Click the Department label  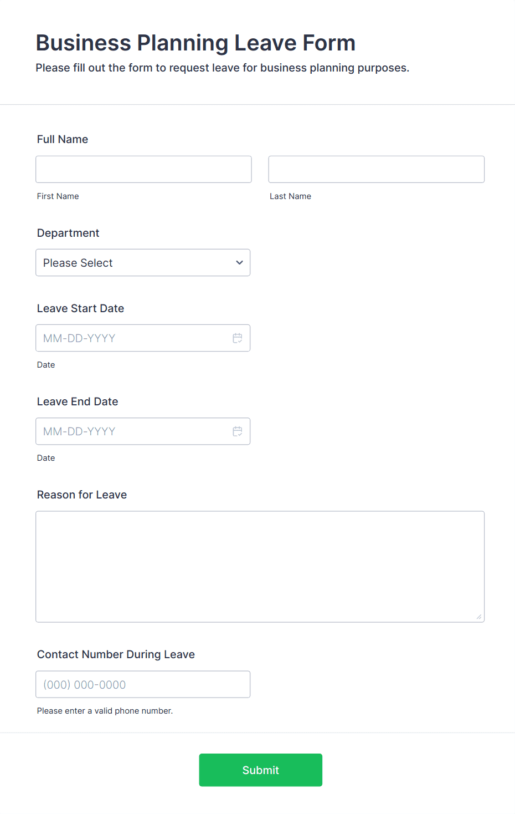[x=68, y=233]
